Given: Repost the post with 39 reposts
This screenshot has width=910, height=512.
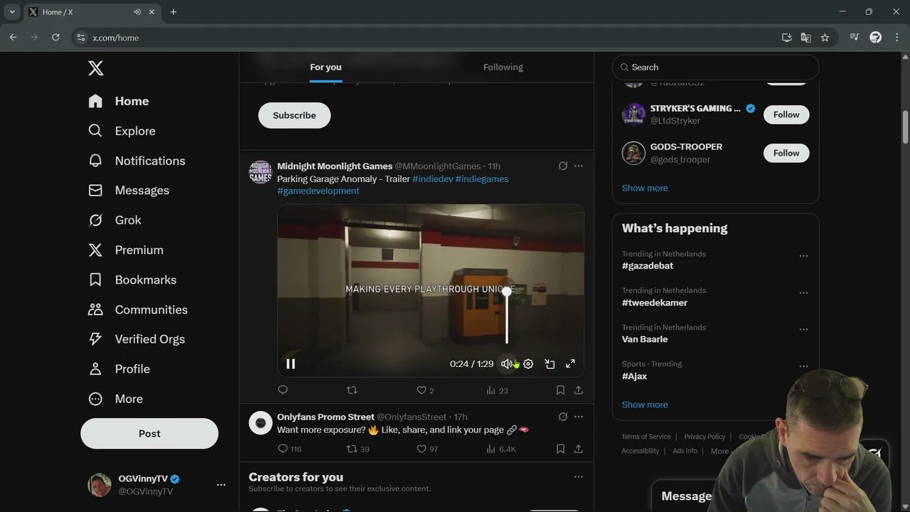Looking at the screenshot, I should coord(358,449).
